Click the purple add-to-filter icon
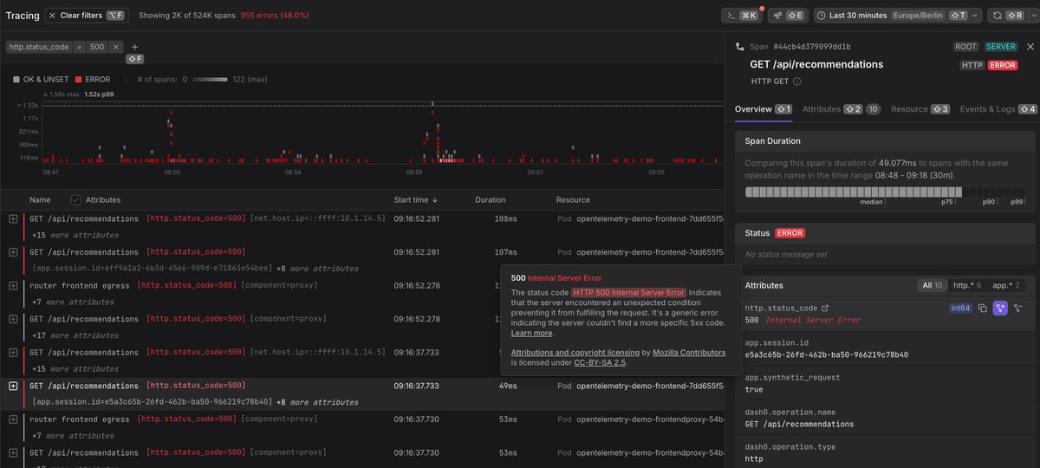This screenshot has width=1040, height=468. [x=1000, y=308]
